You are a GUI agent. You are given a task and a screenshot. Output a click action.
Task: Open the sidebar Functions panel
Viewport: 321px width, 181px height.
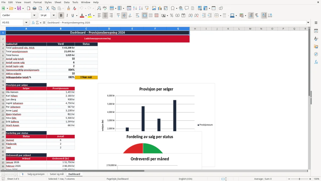coord(316,62)
